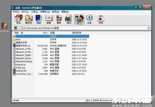155x107 pixels.
Task: Open the 查找 (Find) binoculars tool
Action: [x=68, y=19]
